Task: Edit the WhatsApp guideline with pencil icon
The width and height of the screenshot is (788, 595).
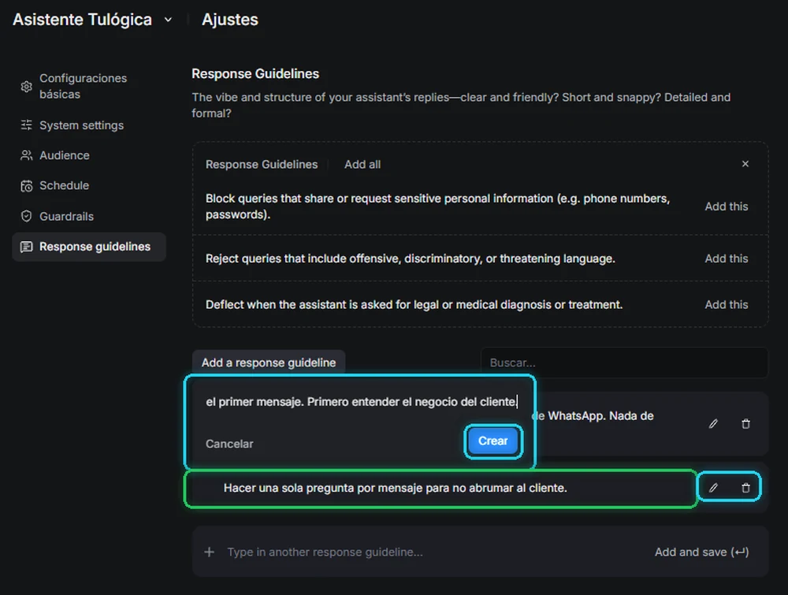Action: click(713, 424)
